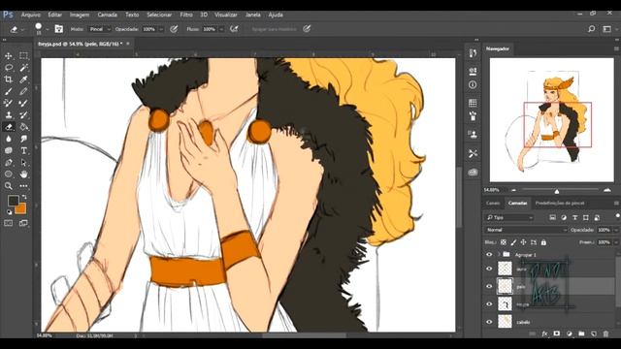Open the Camada menu
The image size is (621, 349).
tap(107, 15)
